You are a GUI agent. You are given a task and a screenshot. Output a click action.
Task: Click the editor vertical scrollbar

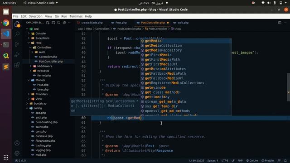click(288, 87)
